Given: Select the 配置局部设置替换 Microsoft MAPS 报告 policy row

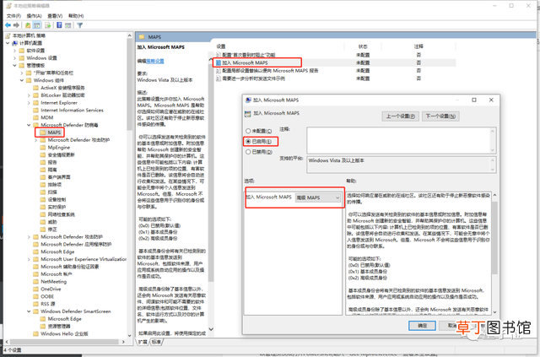Looking at the screenshot, I should pyautogui.click(x=336, y=71).
